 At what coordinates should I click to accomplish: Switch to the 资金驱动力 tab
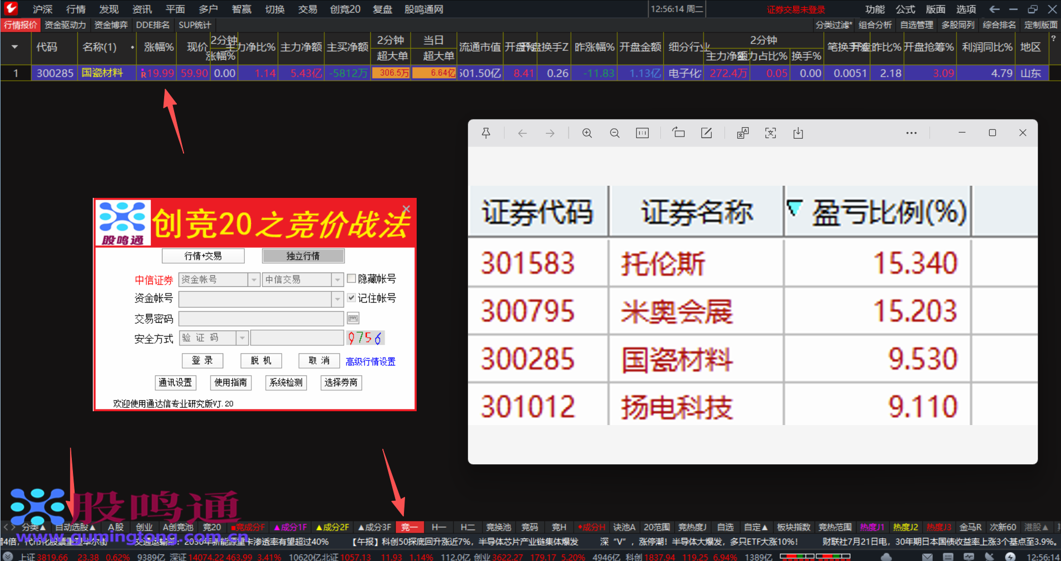(x=65, y=25)
